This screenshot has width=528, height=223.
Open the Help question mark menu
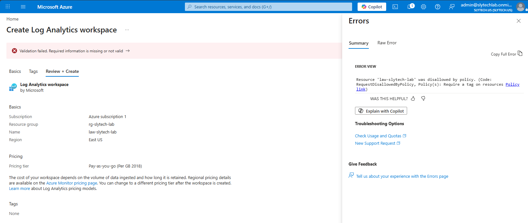(438, 7)
